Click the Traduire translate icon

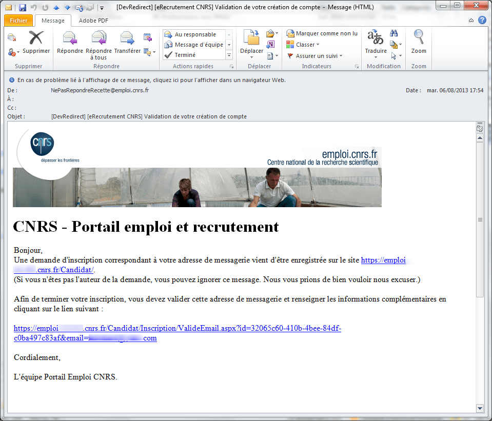tap(376, 44)
